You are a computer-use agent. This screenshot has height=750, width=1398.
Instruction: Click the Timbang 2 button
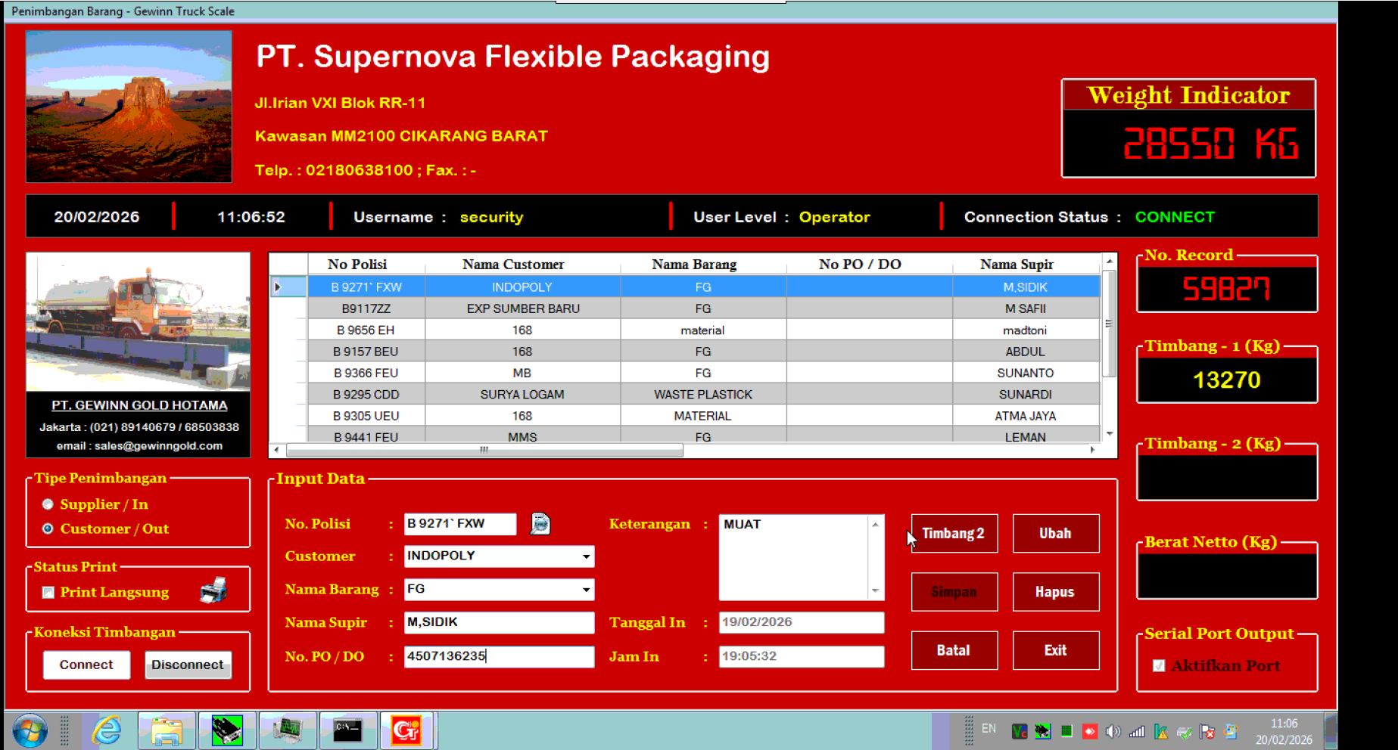954,534
